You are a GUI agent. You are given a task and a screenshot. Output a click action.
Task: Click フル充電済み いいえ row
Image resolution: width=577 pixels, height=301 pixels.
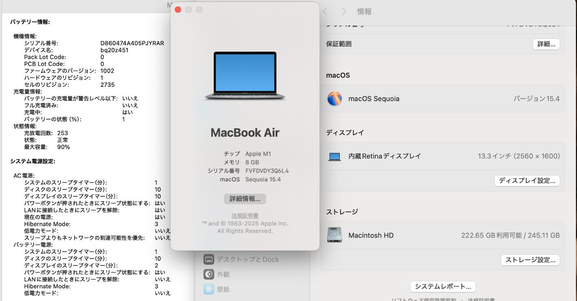tap(81, 105)
